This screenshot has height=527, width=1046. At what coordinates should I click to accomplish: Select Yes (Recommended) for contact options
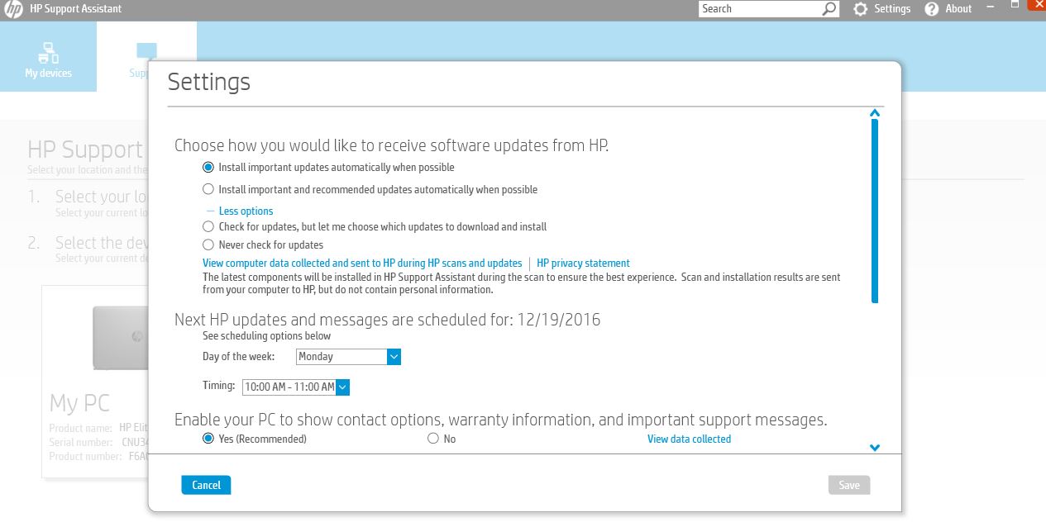[208, 439]
